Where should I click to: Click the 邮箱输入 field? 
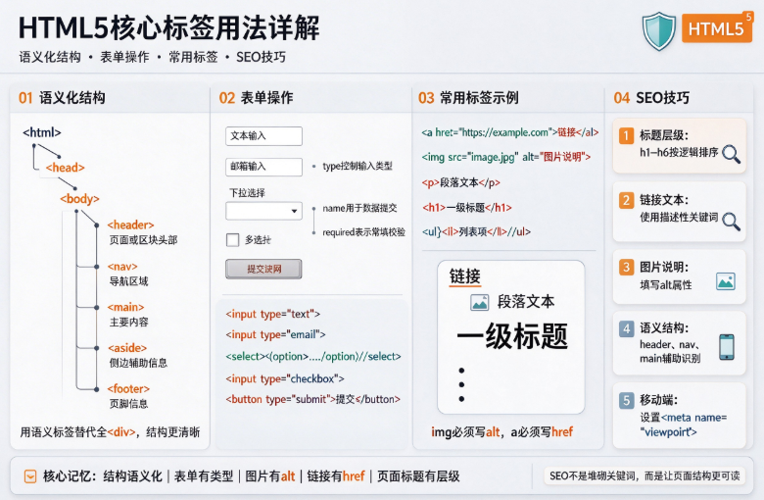pyautogui.click(x=263, y=167)
